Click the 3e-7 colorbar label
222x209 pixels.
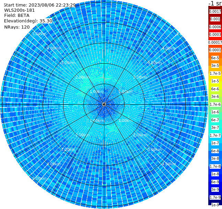coord(215,127)
